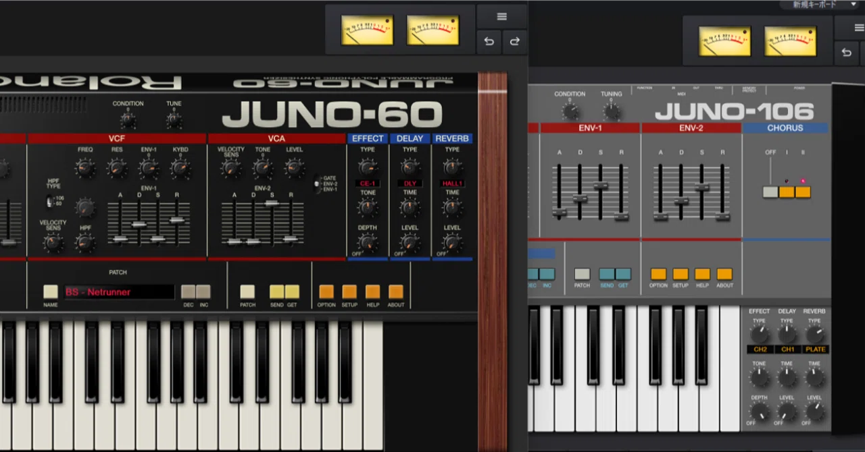Click the JUNO-60 patch INC button

point(203,291)
